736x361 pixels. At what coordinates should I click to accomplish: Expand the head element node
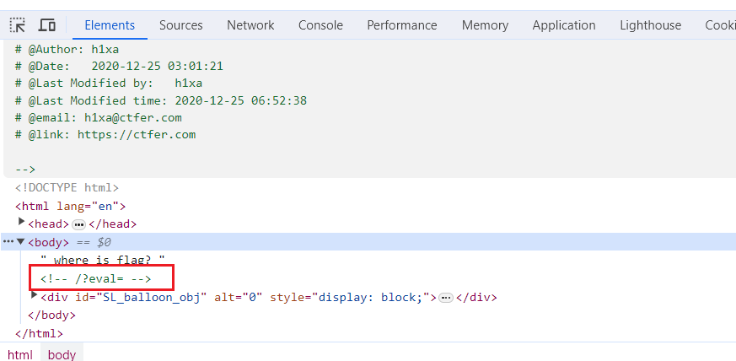pyautogui.click(x=22, y=224)
